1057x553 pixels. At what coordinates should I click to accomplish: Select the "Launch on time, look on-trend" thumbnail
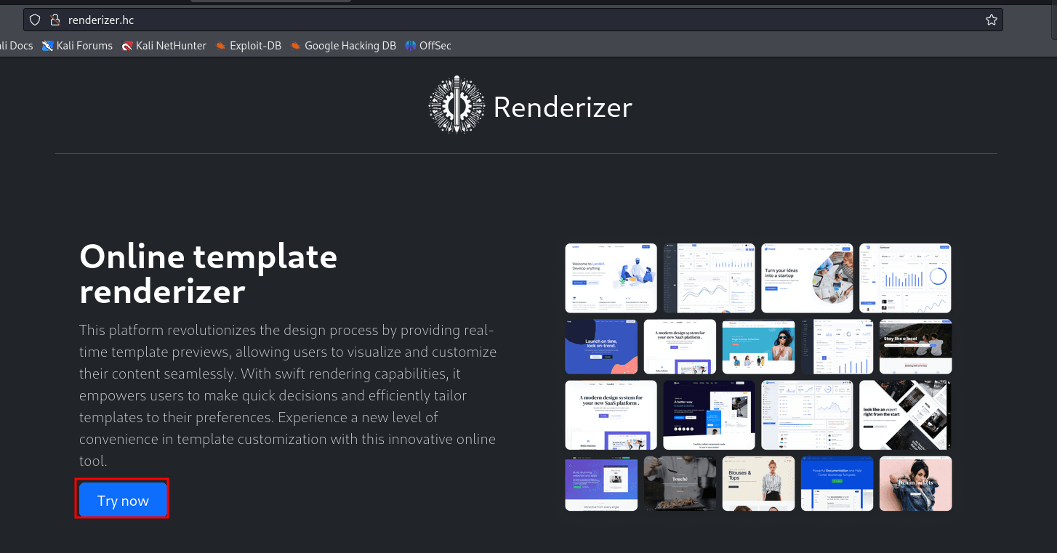click(601, 347)
